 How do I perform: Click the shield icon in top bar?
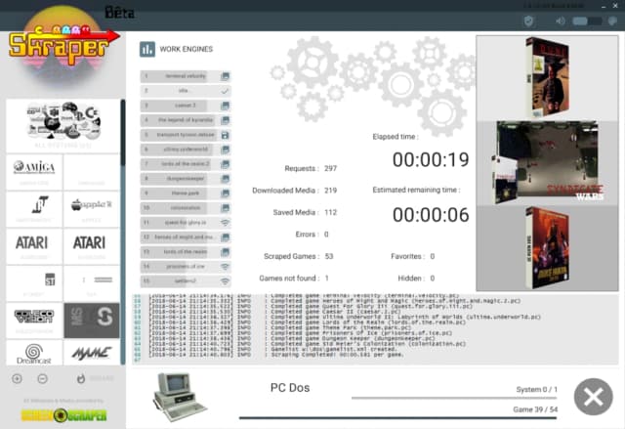click(x=528, y=21)
